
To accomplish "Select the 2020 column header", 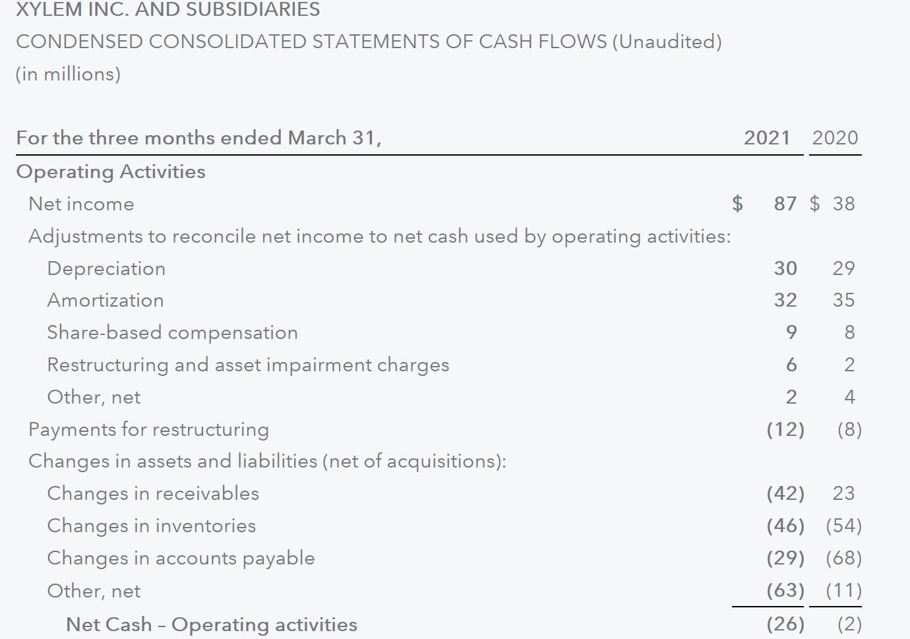I will tap(835, 138).
